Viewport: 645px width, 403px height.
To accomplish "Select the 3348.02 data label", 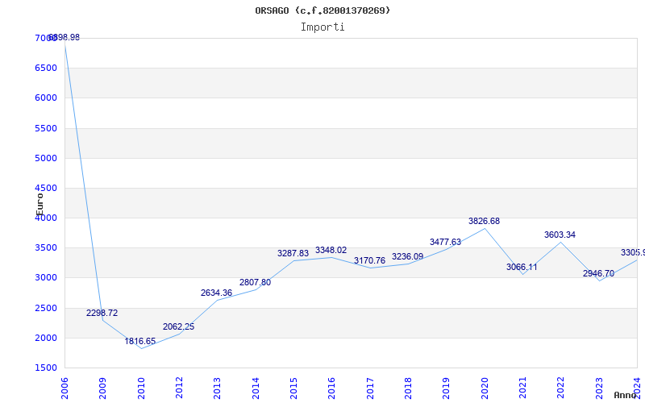I will point(331,251).
